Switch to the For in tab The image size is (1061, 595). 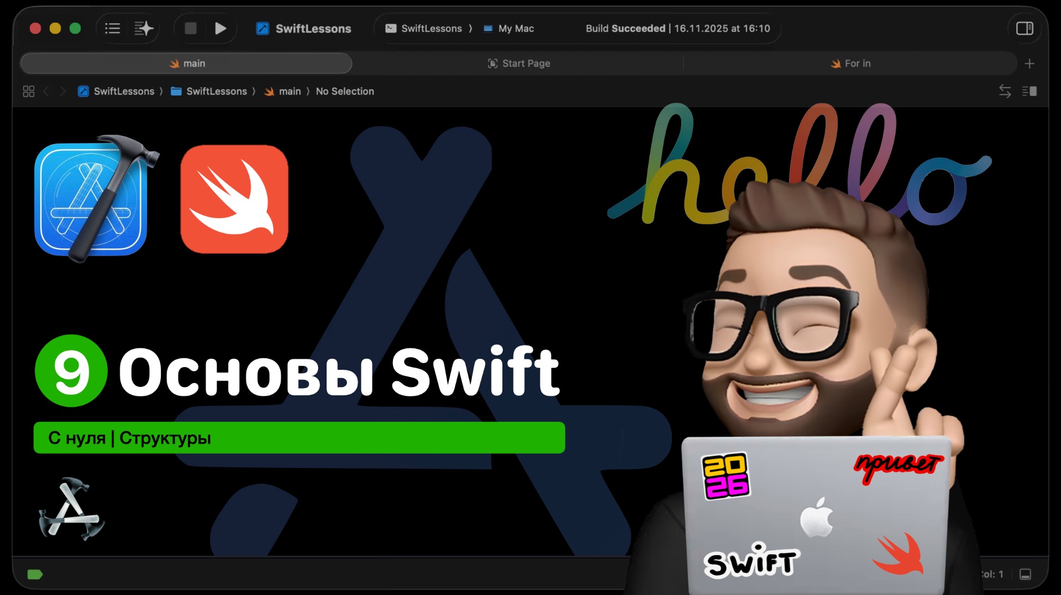tap(851, 63)
